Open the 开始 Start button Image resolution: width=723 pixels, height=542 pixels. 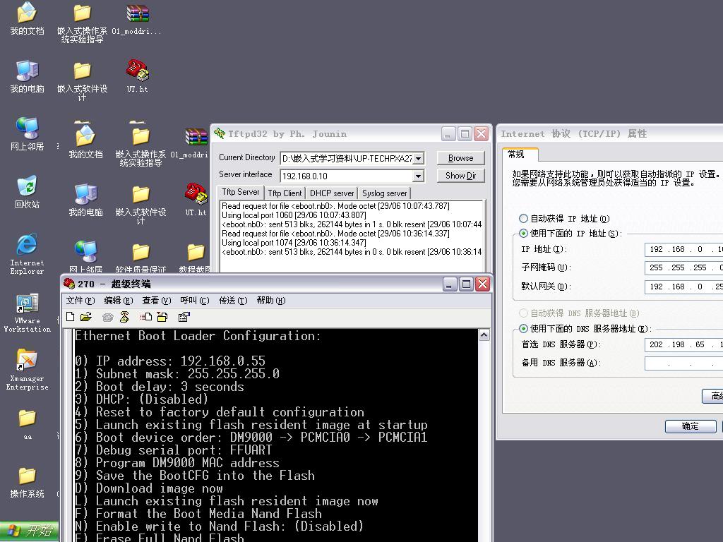pyautogui.click(x=30, y=531)
